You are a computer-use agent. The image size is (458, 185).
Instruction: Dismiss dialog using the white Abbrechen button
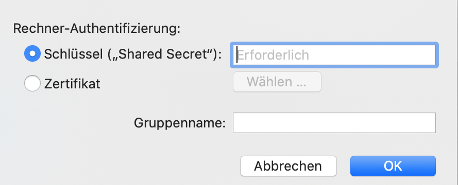(x=289, y=166)
